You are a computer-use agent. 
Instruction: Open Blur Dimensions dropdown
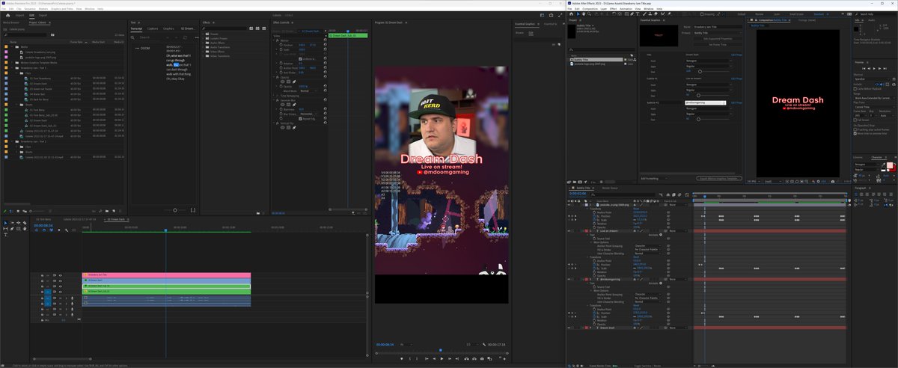(308, 114)
